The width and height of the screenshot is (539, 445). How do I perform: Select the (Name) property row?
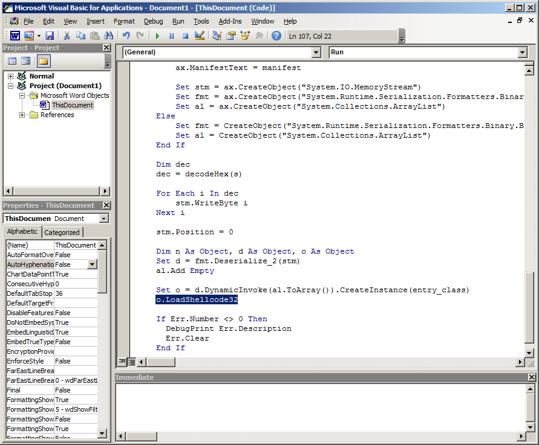point(52,245)
